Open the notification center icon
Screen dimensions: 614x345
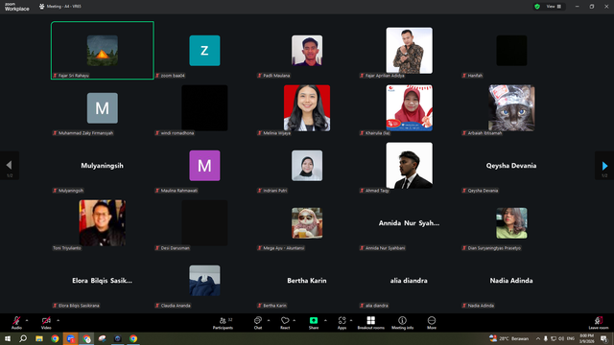(x=604, y=338)
